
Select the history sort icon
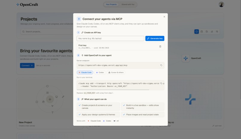[x=207, y=32]
